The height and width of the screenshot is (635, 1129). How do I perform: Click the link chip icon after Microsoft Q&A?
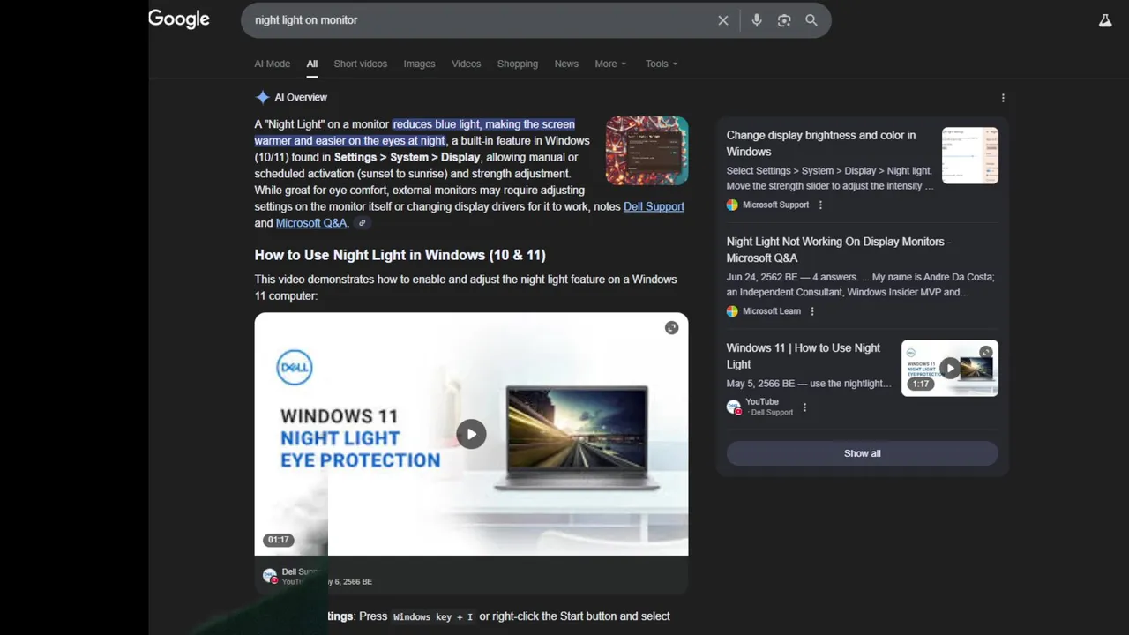point(362,223)
